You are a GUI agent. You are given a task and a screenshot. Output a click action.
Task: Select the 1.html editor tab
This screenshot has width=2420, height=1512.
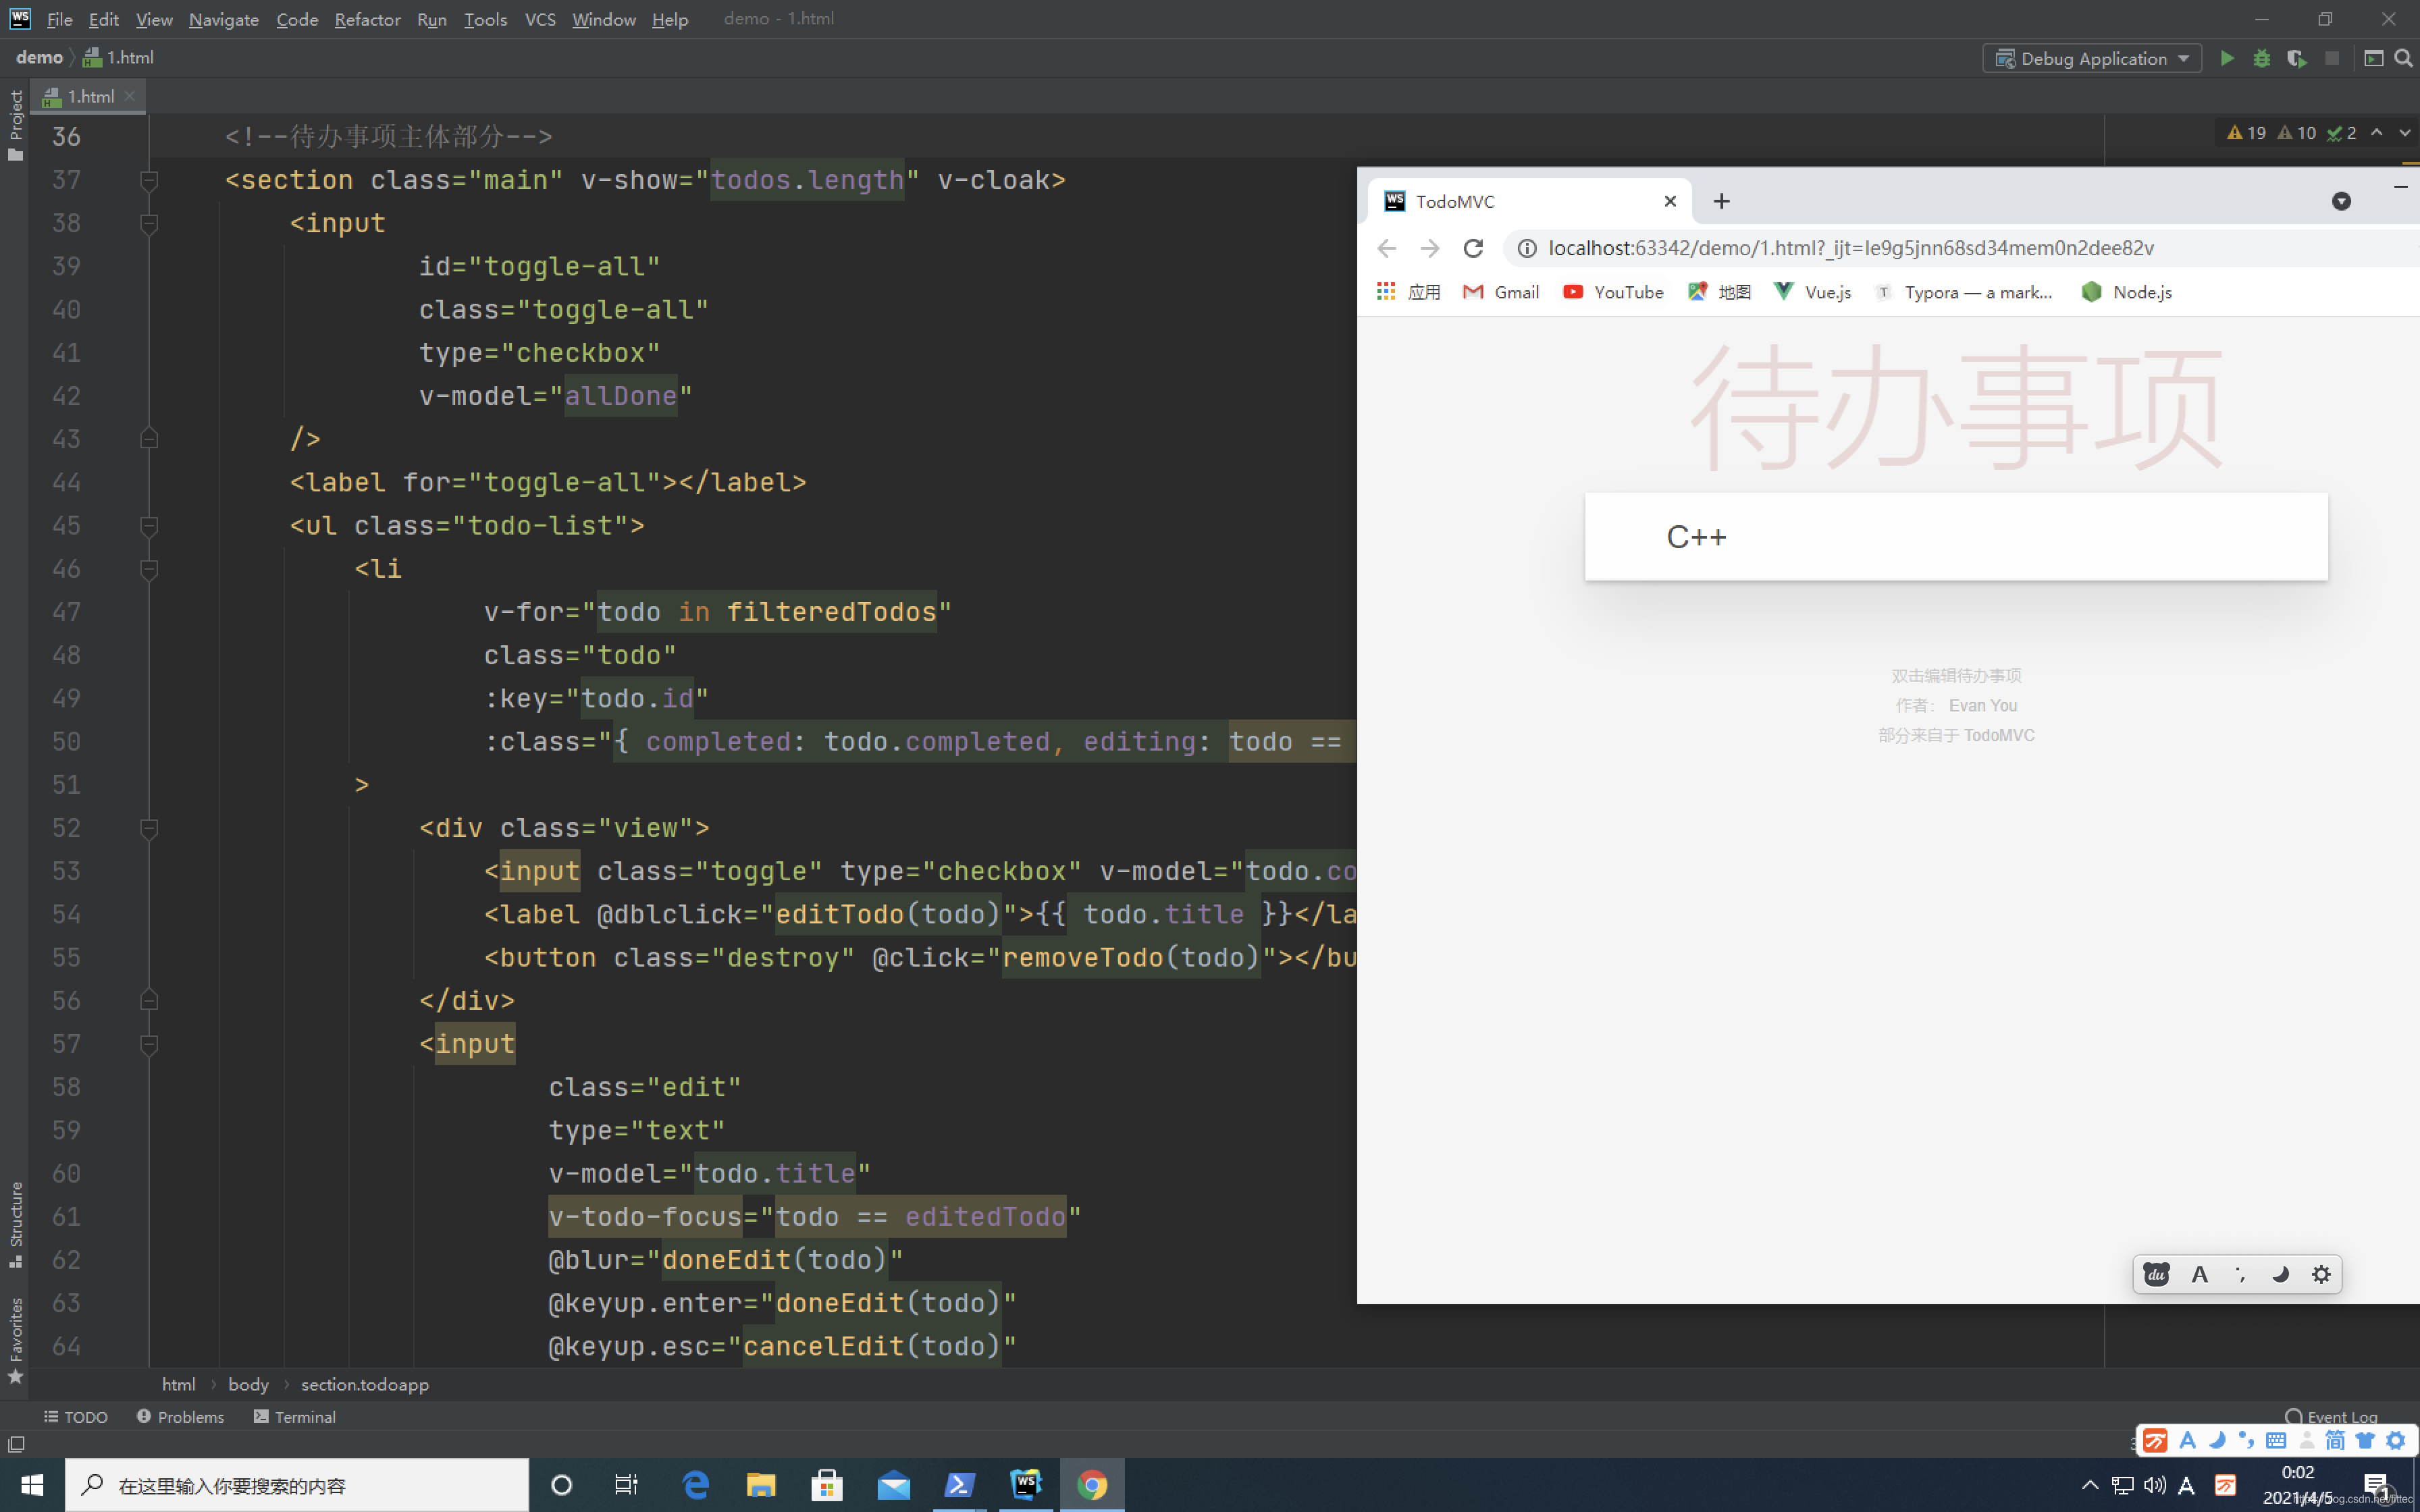[x=89, y=96]
